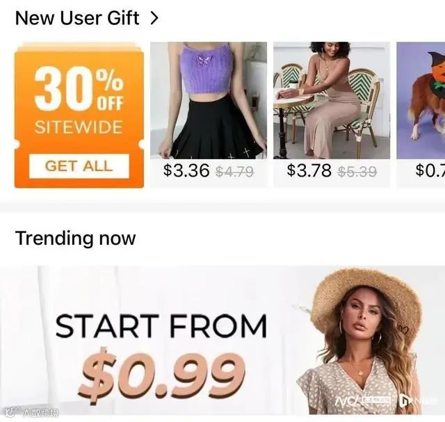Open the beige maxi dress product
Image resolution: width=445 pixels, height=422 pixels.
coord(332,100)
